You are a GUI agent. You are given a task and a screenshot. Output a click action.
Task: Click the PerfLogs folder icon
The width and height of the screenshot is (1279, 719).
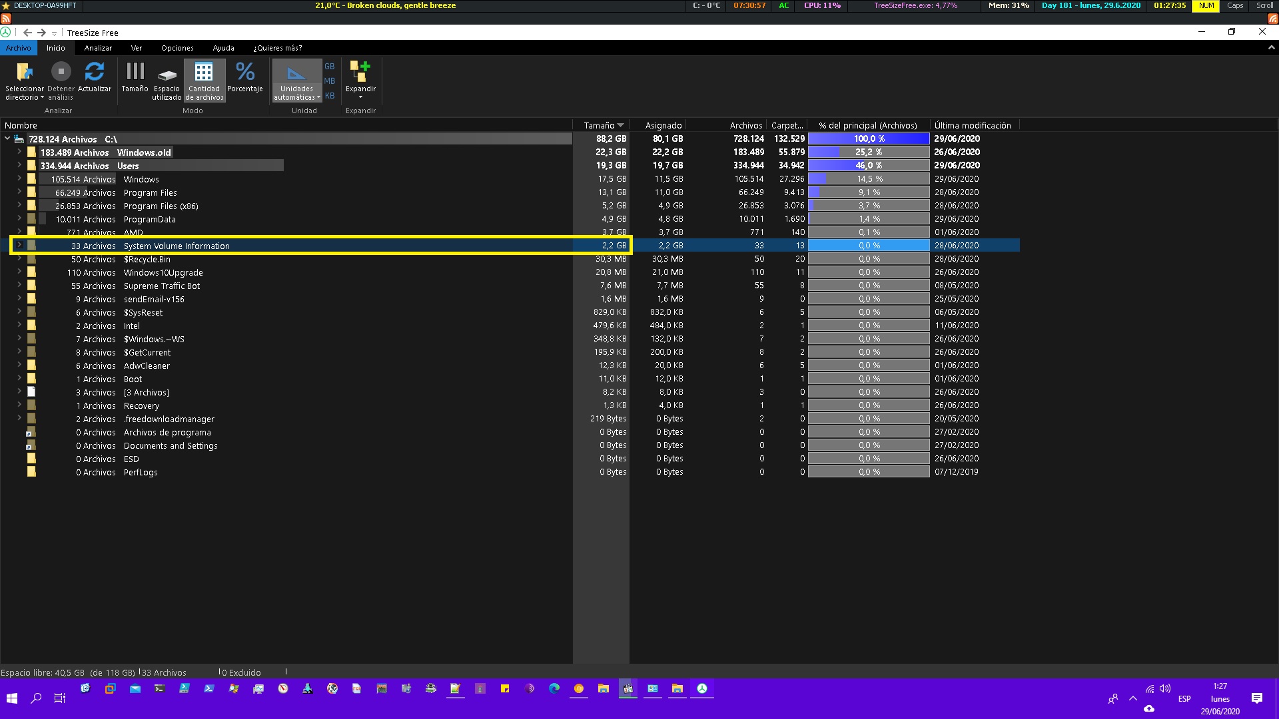(31, 472)
